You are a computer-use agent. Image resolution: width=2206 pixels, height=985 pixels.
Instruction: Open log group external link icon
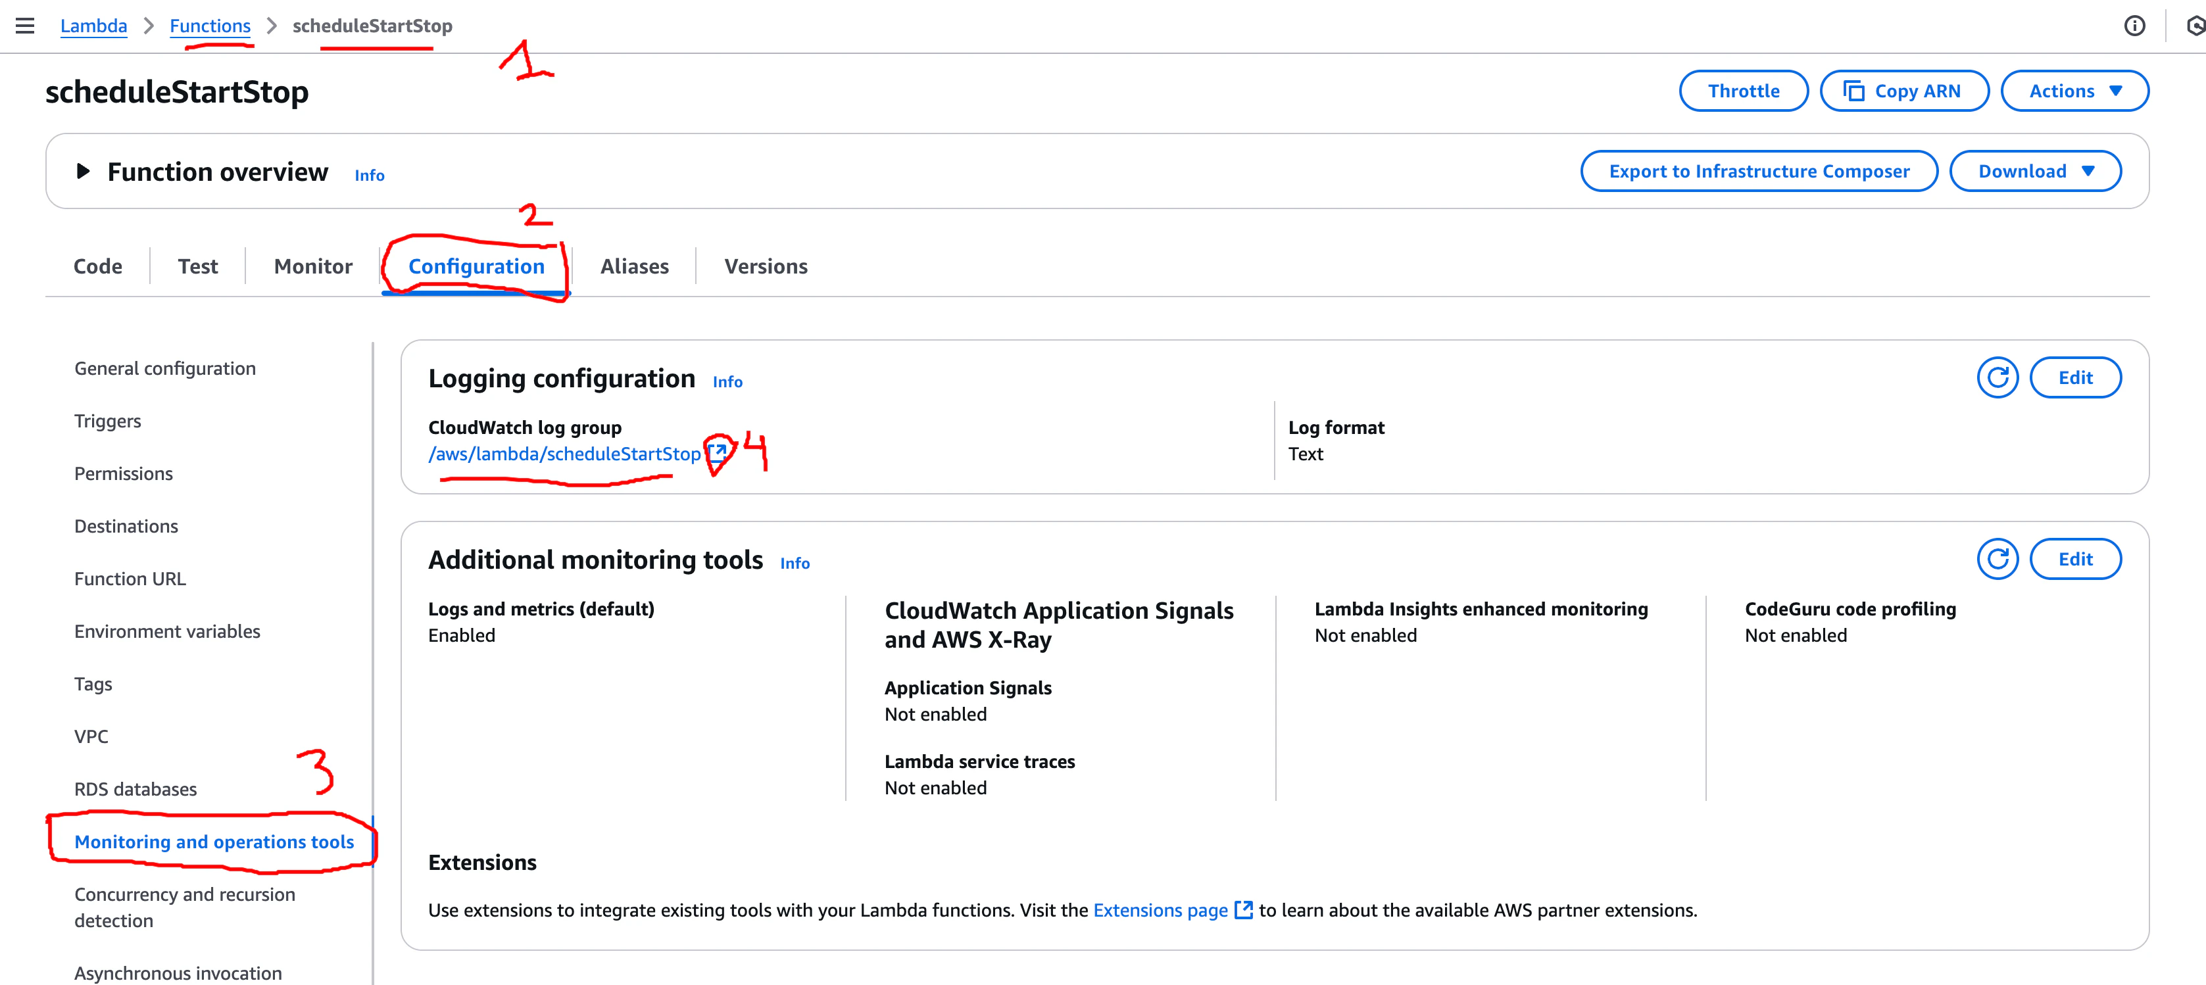(718, 452)
